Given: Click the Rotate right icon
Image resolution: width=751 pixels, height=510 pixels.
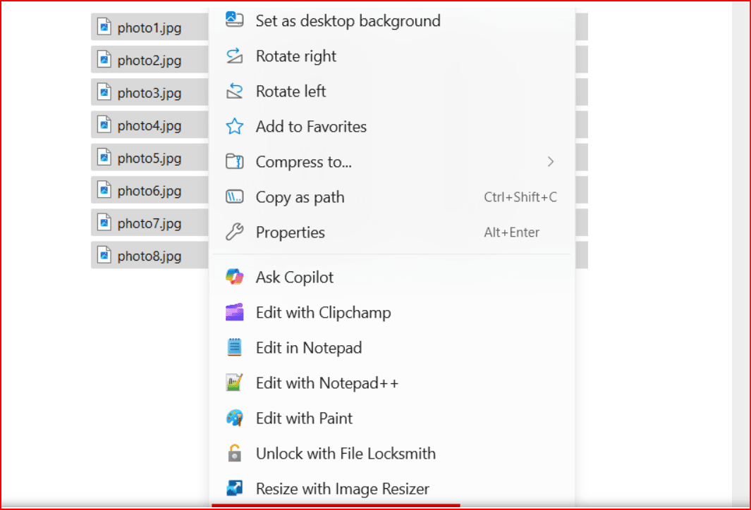Looking at the screenshot, I should click(x=234, y=56).
